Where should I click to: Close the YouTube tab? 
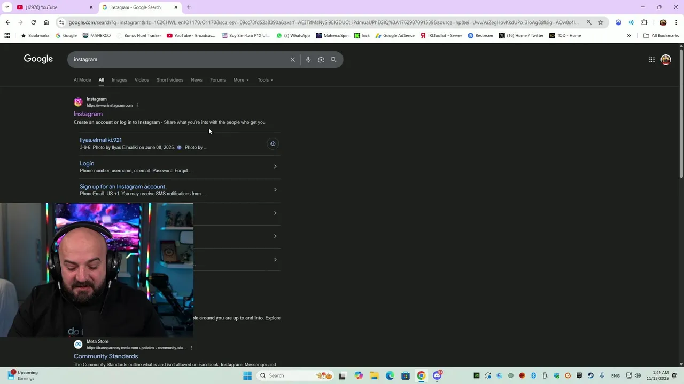click(x=91, y=7)
